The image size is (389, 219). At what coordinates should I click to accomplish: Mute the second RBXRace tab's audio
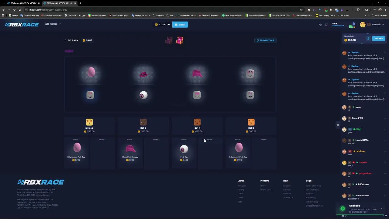(71, 3)
